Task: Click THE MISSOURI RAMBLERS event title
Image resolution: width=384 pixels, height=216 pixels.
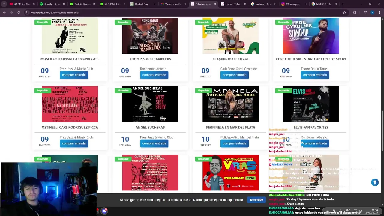Action: [150, 59]
